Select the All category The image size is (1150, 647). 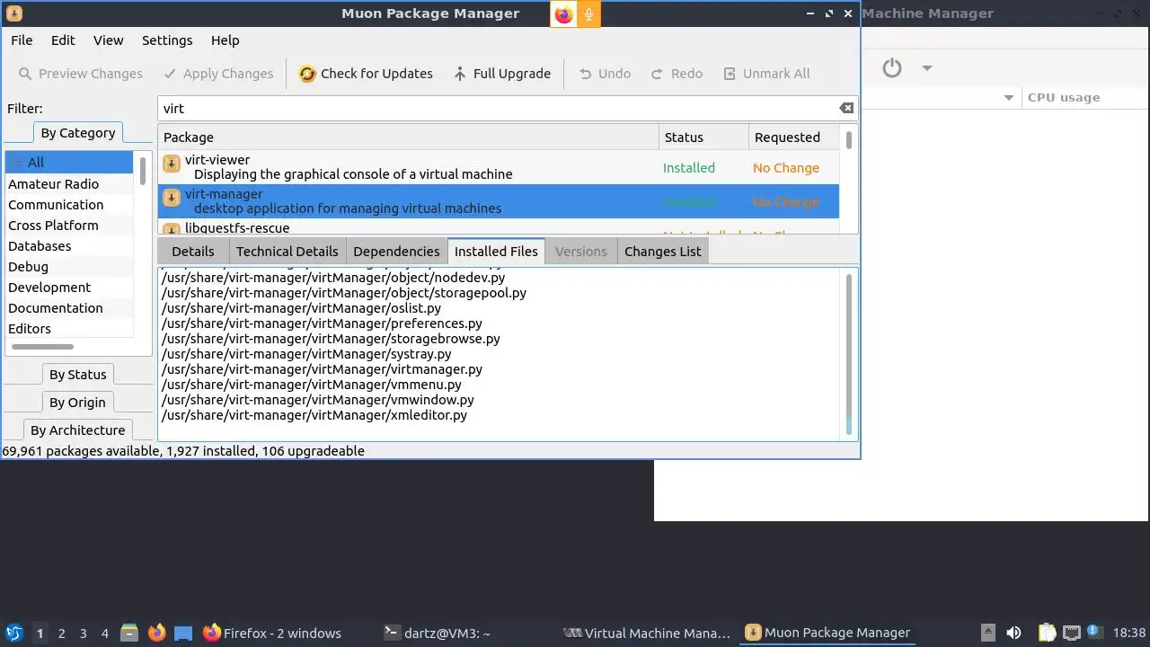click(x=69, y=163)
